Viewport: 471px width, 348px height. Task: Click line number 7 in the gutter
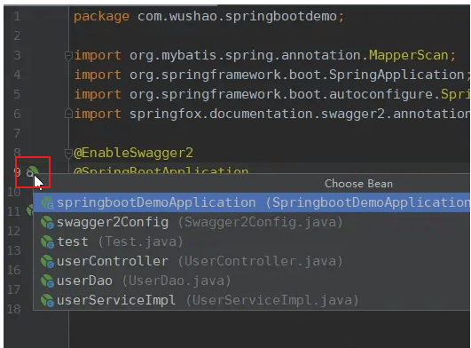(x=17, y=133)
